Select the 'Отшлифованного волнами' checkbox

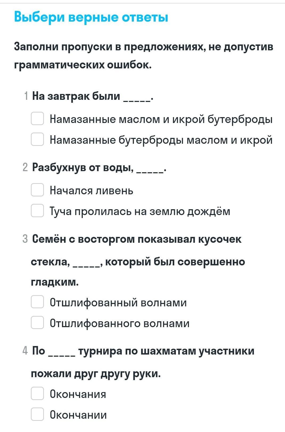(x=37, y=322)
